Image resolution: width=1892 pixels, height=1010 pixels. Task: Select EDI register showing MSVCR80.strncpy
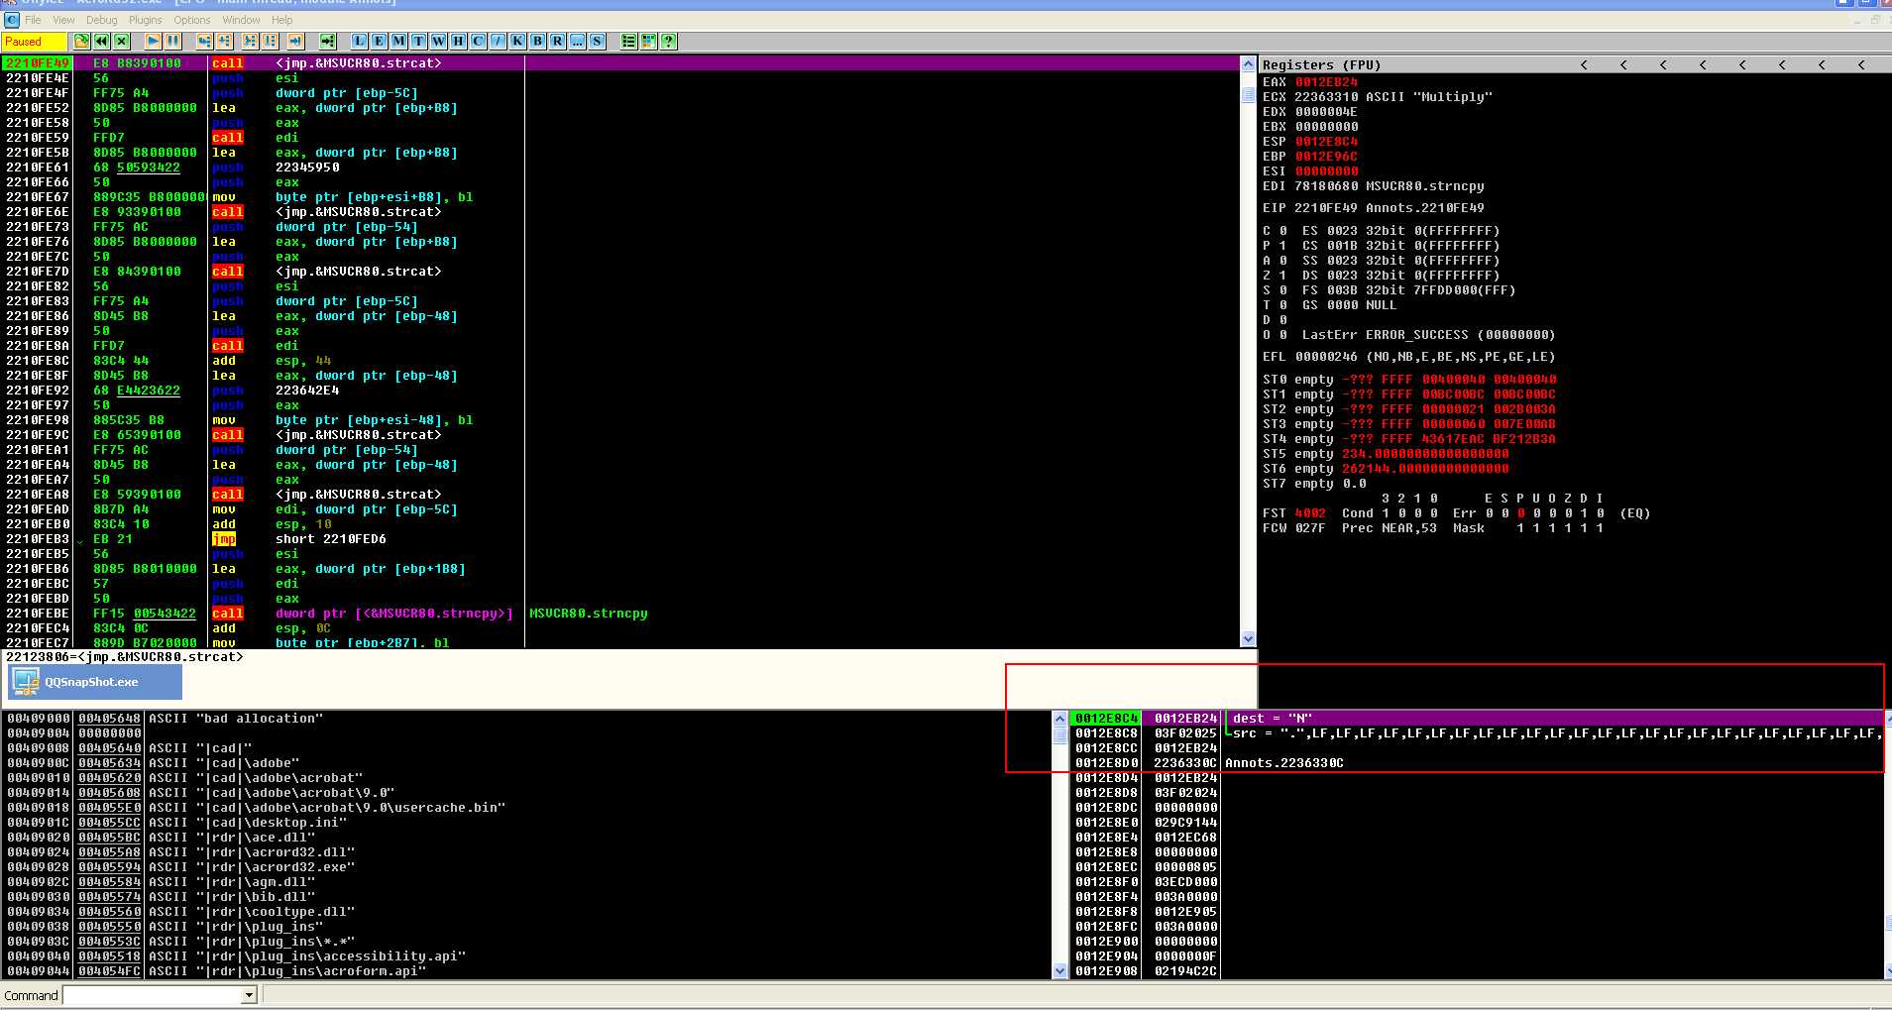point(1373,186)
